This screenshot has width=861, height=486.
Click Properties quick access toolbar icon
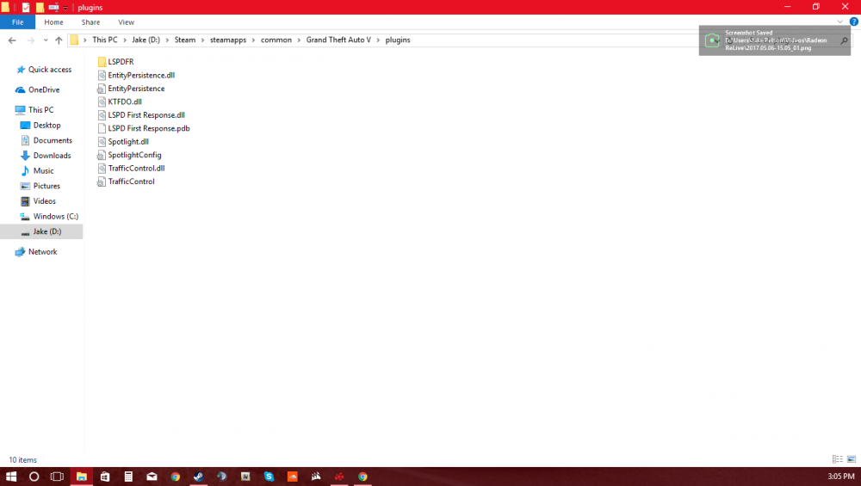point(26,7)
